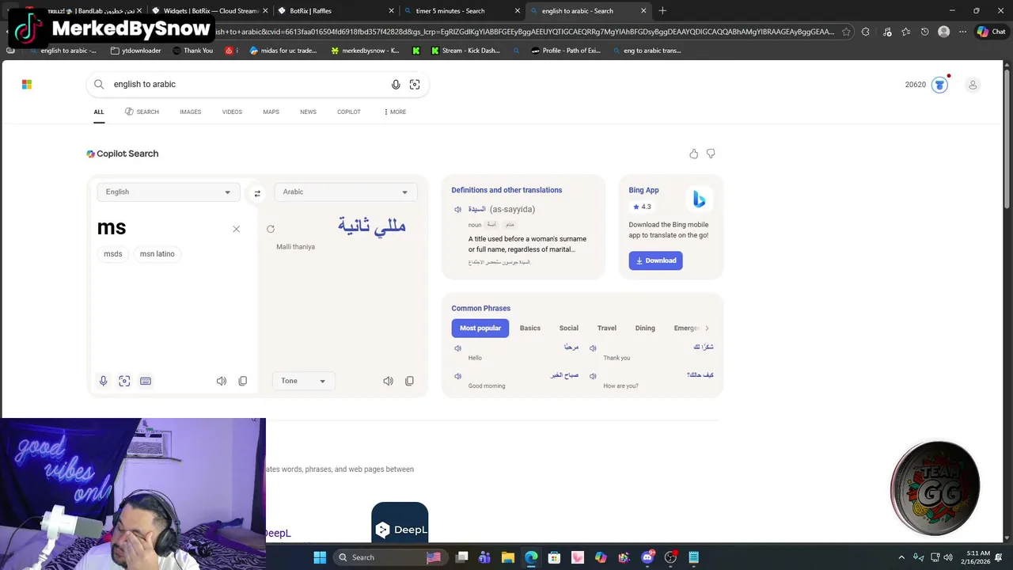1013x570 pixels.
Task: Open 'ytdownloader' bookmark
Action: pos(136,51)
